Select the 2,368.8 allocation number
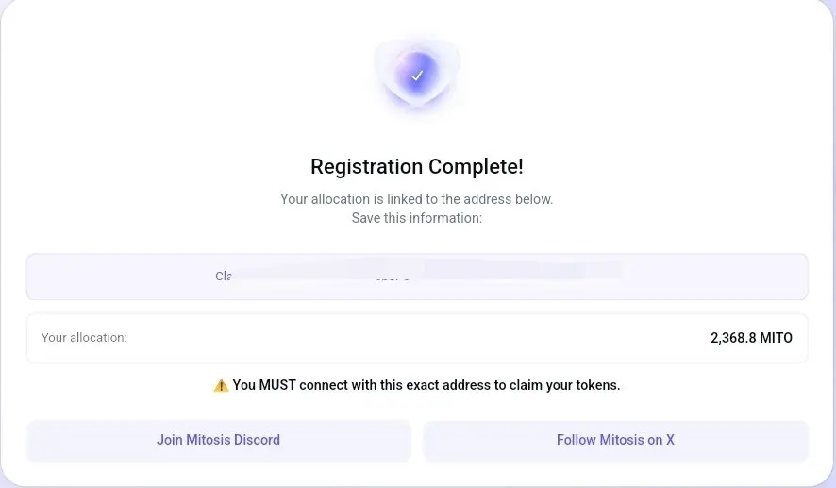 click(x=733, y=338)
